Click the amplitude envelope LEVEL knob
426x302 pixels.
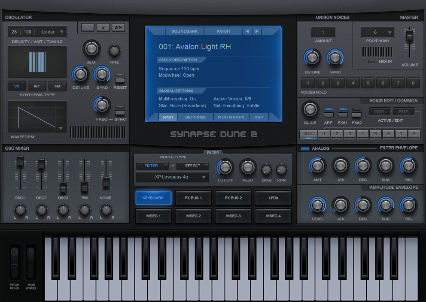317,205
